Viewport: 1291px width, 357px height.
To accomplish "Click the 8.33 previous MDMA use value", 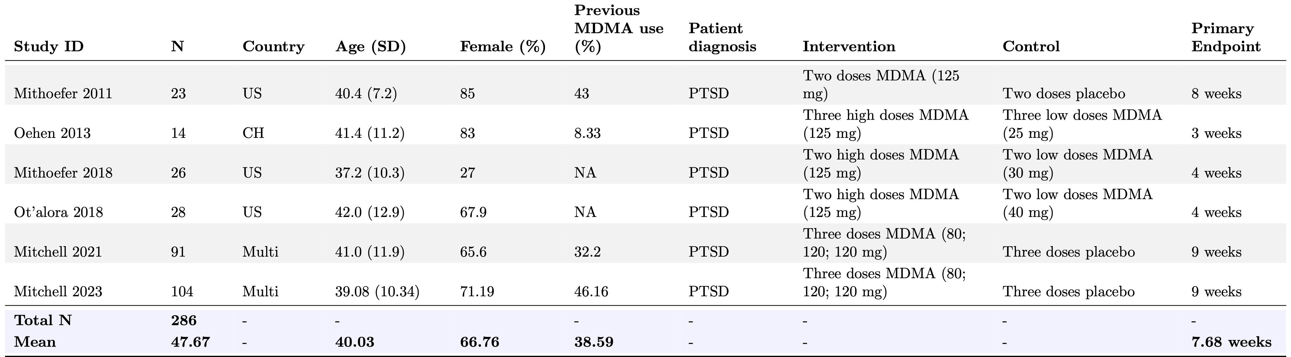I will [x=587, y=133].
